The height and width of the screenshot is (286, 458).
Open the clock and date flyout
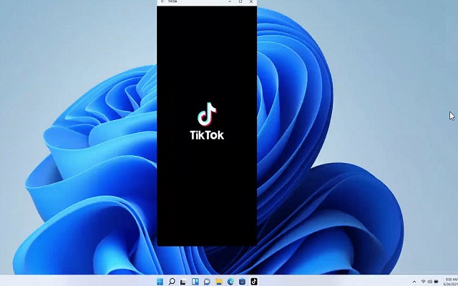pos(452,282)
